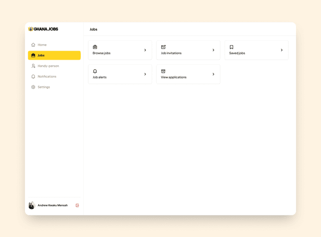Click the Job alerts bell icon

tap(95, 71)
